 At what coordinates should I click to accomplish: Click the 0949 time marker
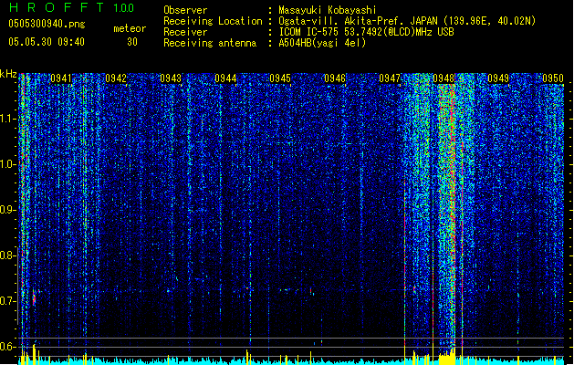coord(498,78)
